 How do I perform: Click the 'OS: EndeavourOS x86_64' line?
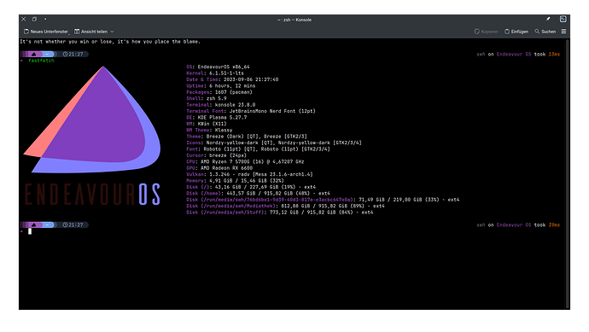pos(218,67)
